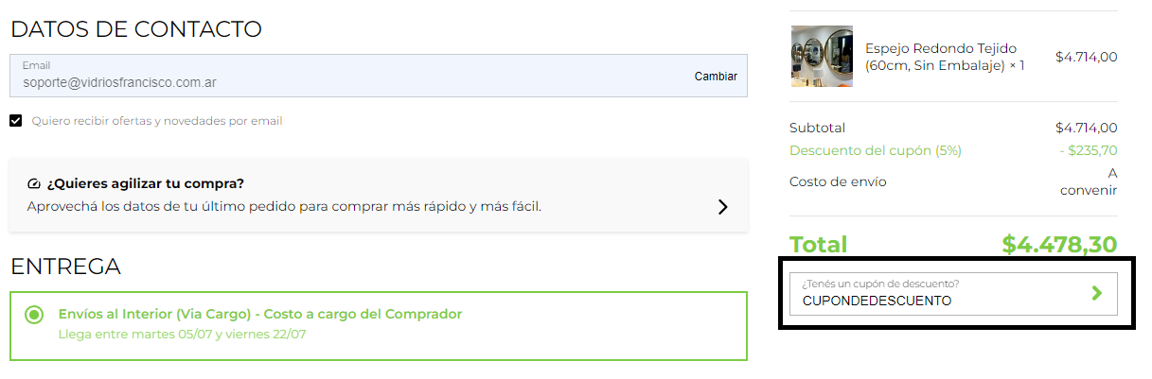Click the "DATOS DE CONTACTO" heading
The image size is (1152, 379).
click(x=136, y=29)
